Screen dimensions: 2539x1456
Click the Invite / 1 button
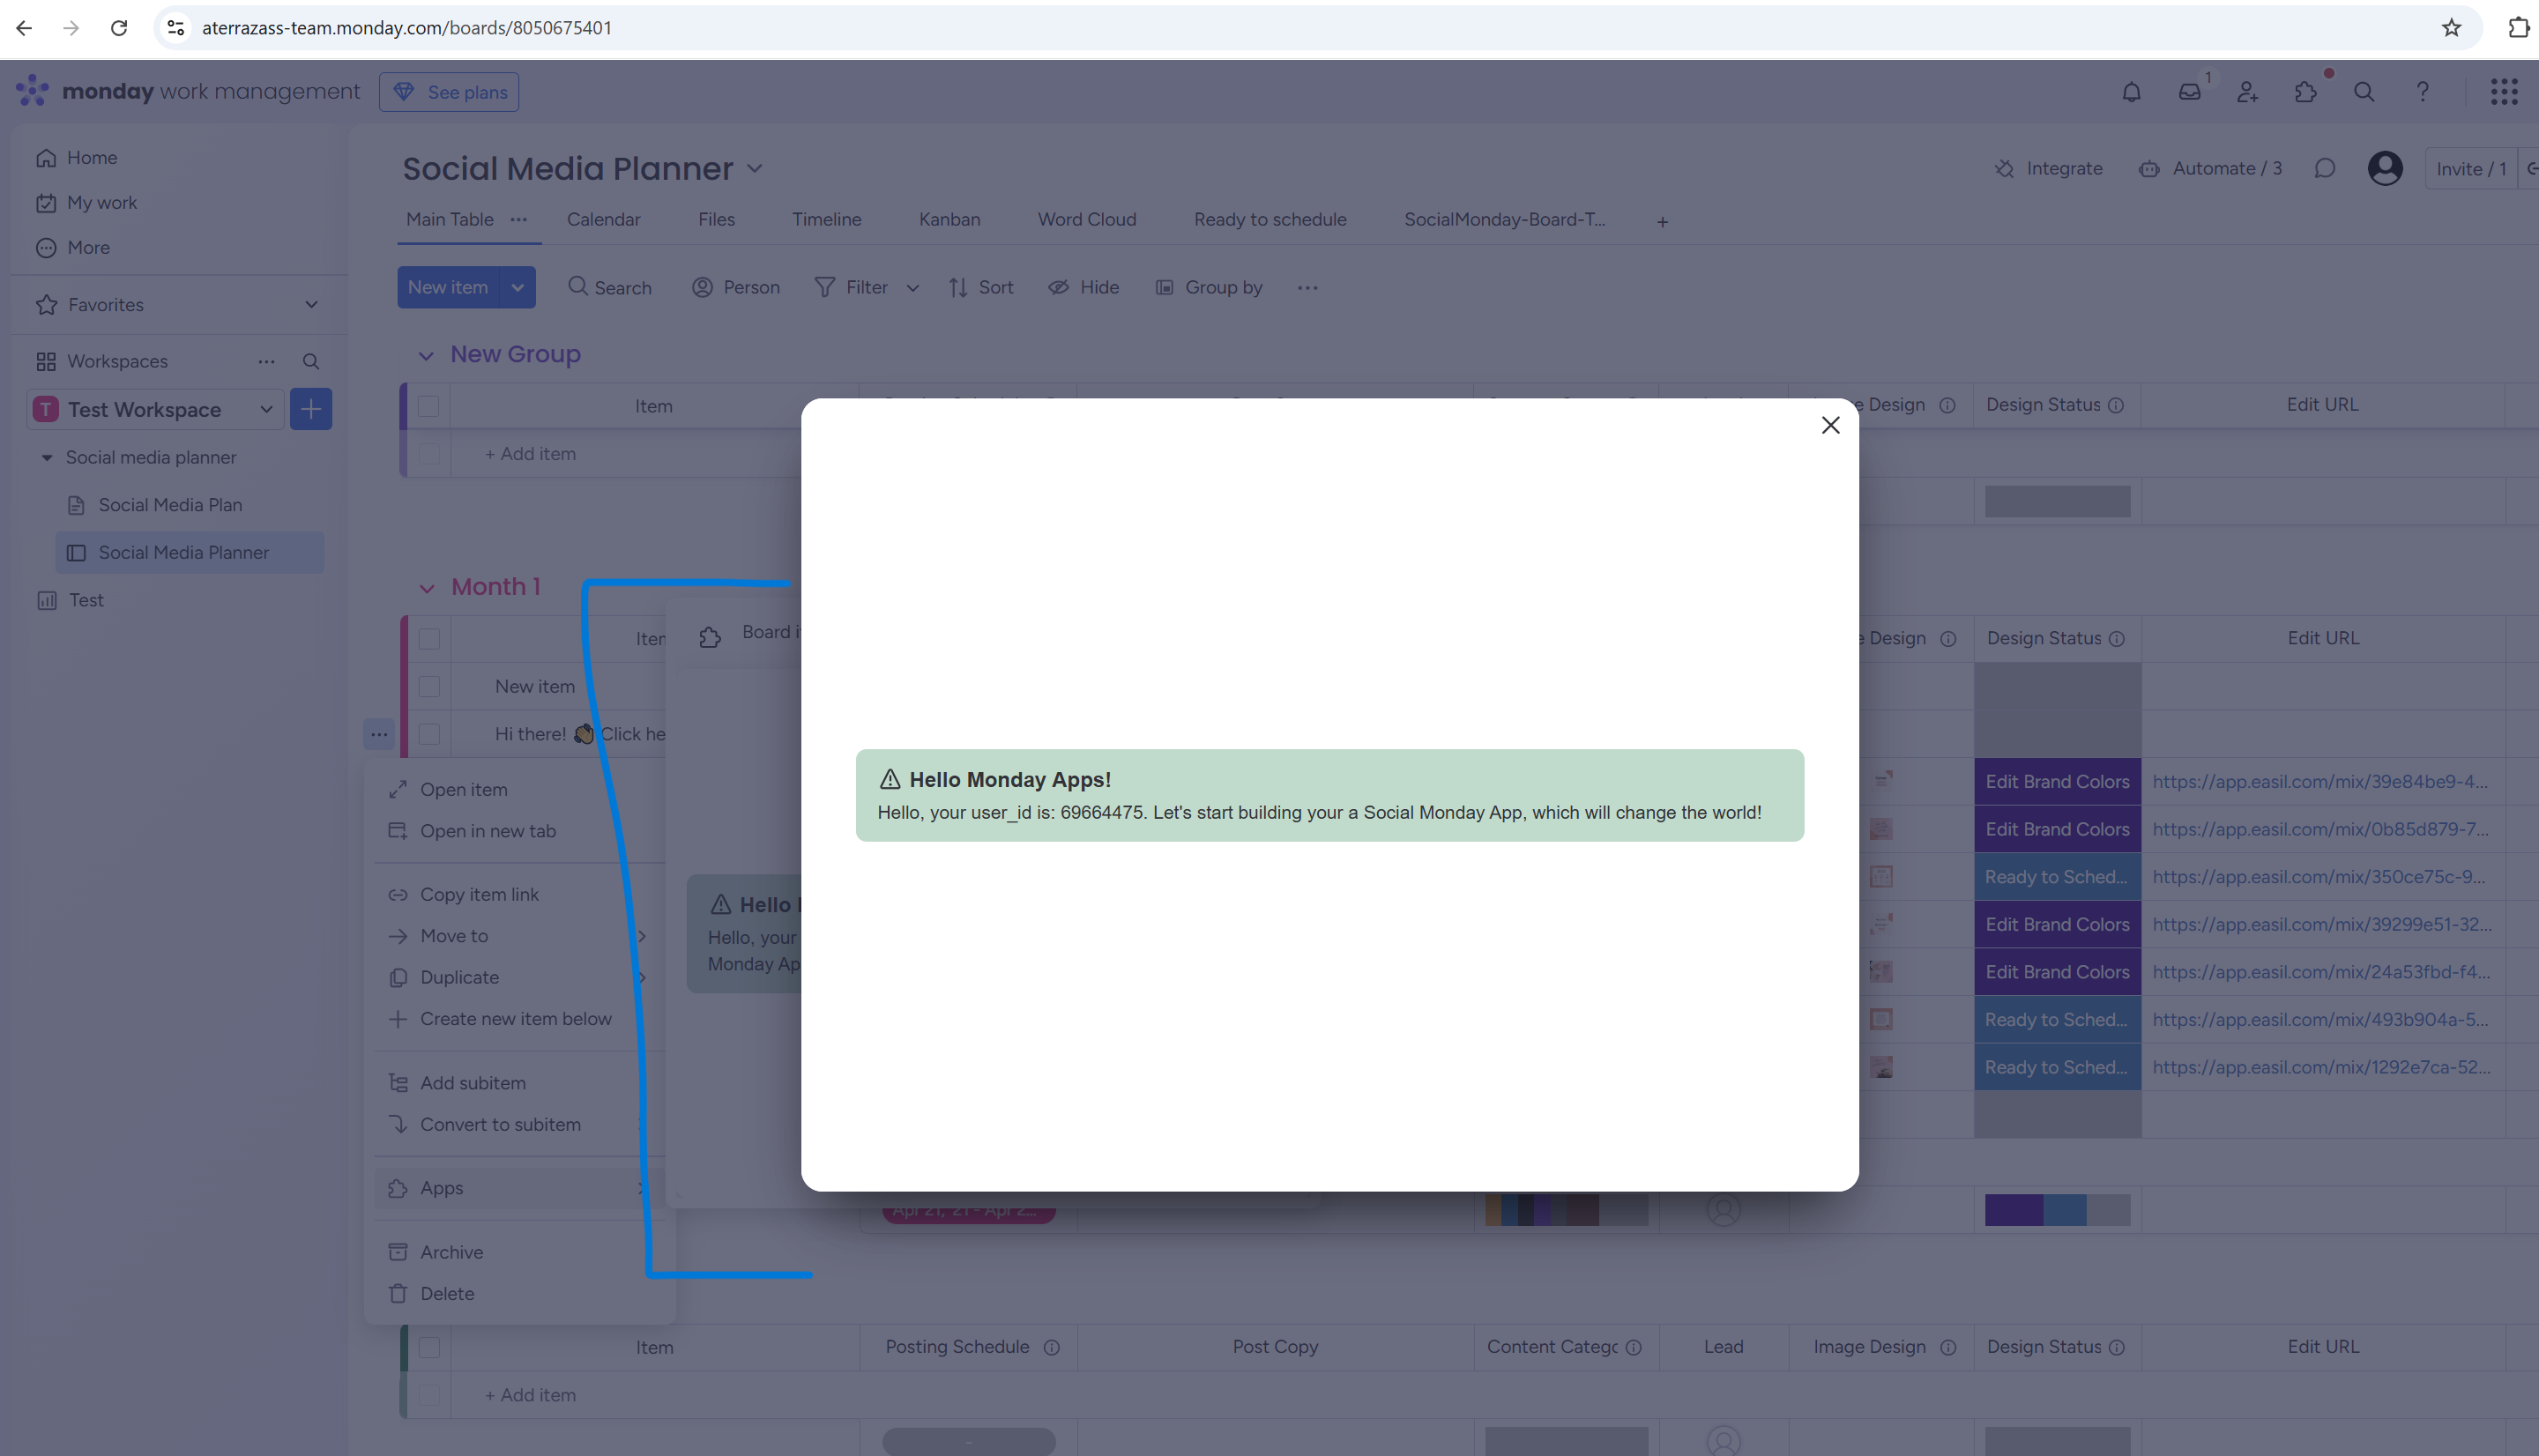2470,169
